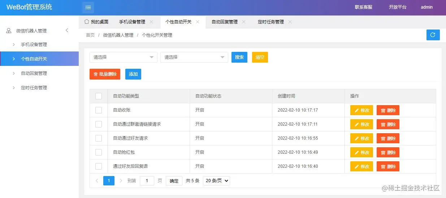Close the 自动回复管理 tab
446x198 pixels.
point(244,22)
